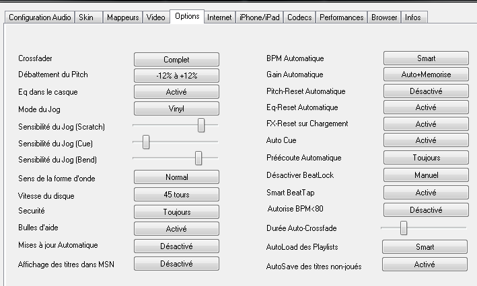Disable Bulles d'aide option
This screenshot has height=286, width=477.
tap(176, 229)
